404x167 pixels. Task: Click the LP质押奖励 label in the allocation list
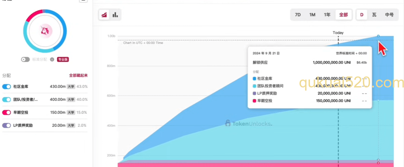tap(23, 125)
